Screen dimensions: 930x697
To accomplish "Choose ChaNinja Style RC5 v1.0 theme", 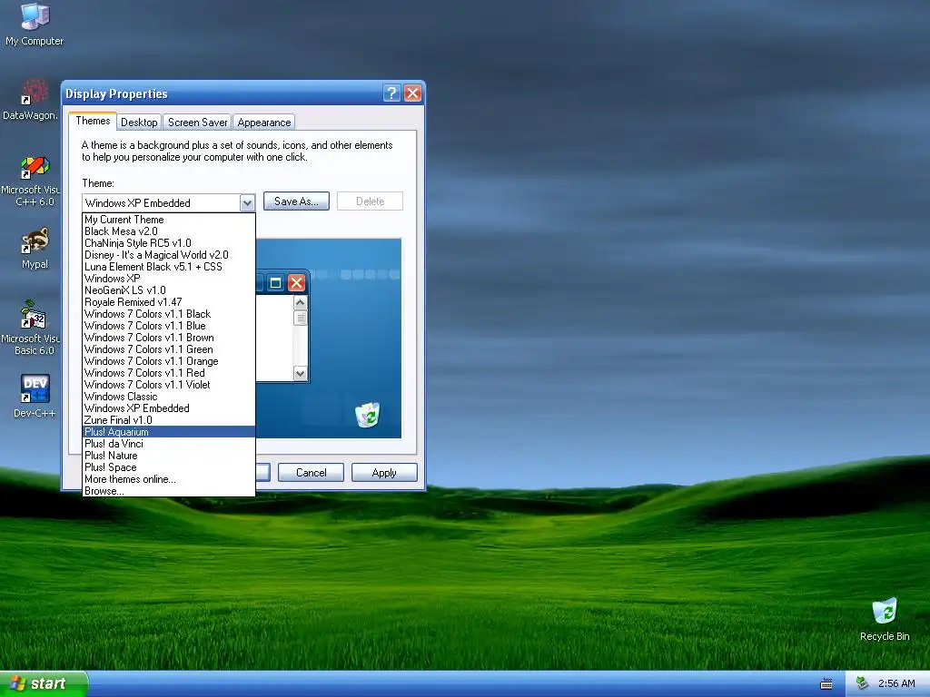I will [168, 243].
